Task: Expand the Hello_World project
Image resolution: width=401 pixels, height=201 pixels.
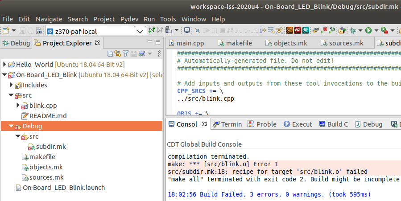Action: pyautogui.click(x=4, y=64)
